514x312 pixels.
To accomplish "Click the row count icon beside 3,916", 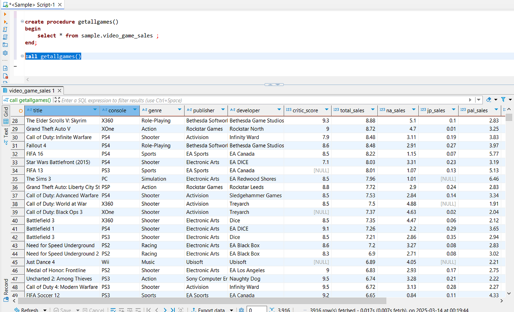I will tap(272, 310).
